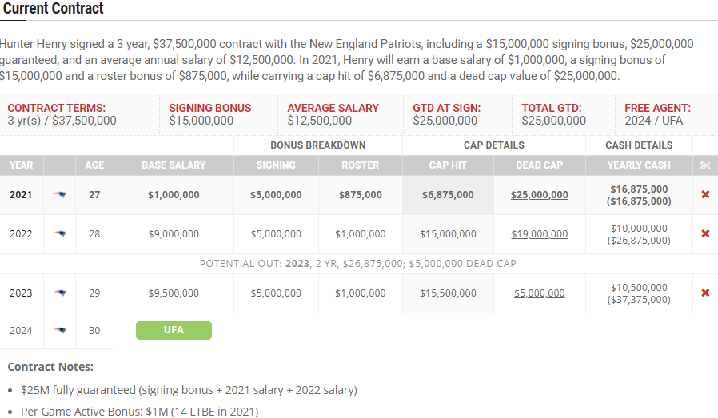Viewport: 718px width, 418px height.
Task: Click the red X on the 2023 row
Action: pyautogui.click(x=705, y=293)
